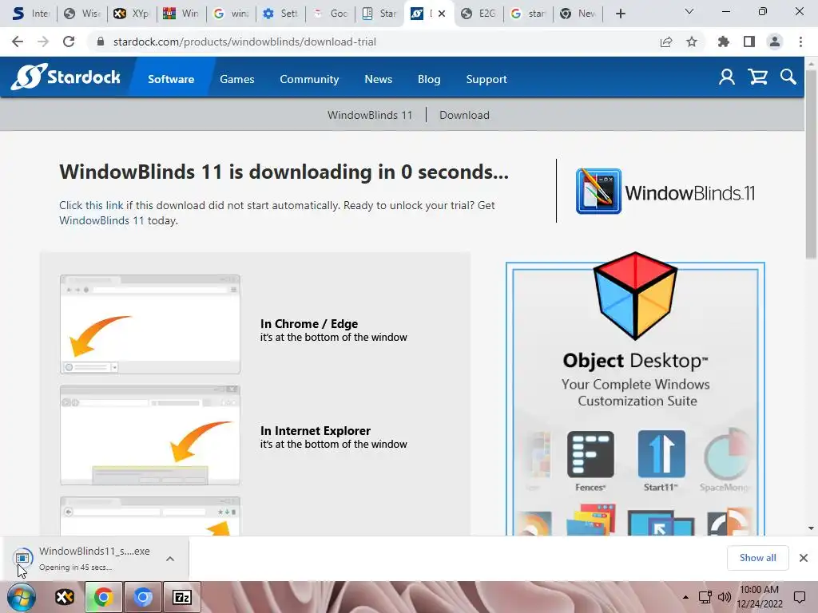The image size is (818, 613).
Task: Bookmark this page with the star icon
Action: (692, 42)
